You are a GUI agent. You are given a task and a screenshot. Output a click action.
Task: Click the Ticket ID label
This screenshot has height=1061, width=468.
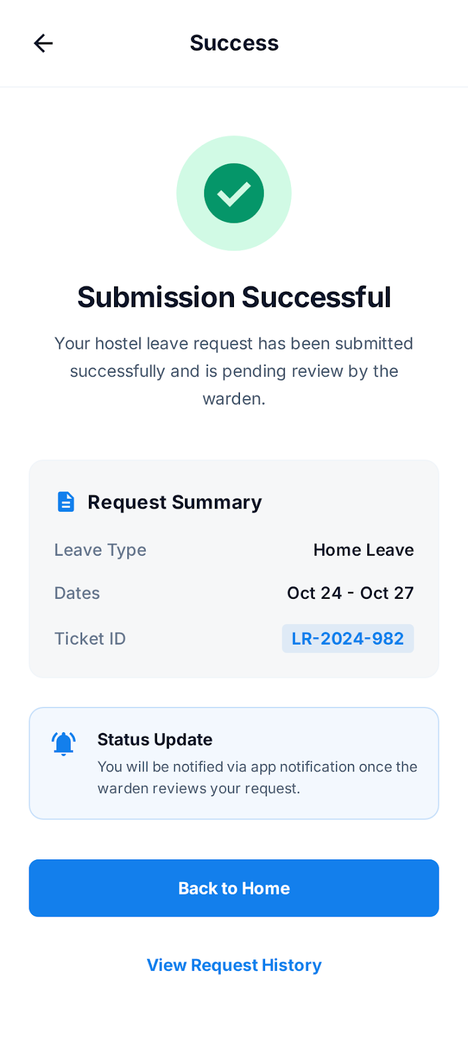tap(90, 639)
